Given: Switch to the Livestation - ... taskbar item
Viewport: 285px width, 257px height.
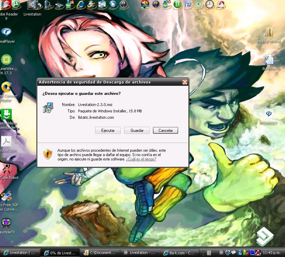Looking at the screenshot, I should pyautogui.click(x=140, y=253).
